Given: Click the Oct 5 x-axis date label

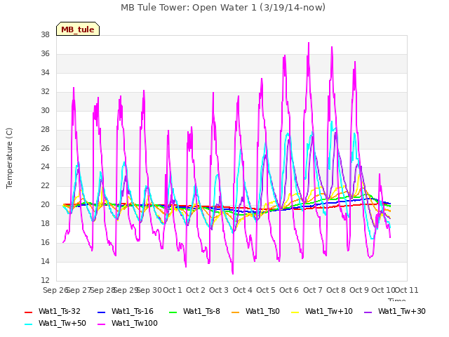Looking at the screenshot, I should click(x=266, y=290).
